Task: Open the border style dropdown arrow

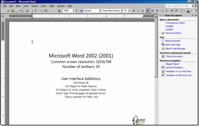Action: 185,11
